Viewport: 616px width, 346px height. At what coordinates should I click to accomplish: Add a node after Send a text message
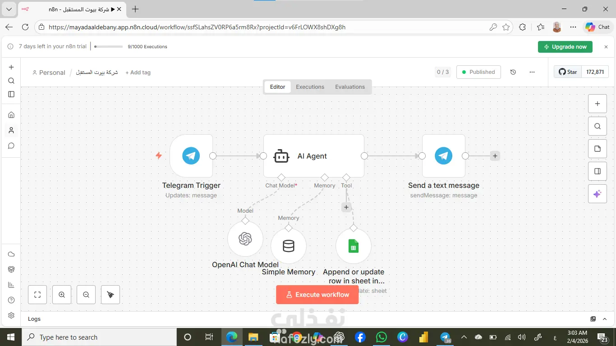pyautogui.click(x=495, y=156)
